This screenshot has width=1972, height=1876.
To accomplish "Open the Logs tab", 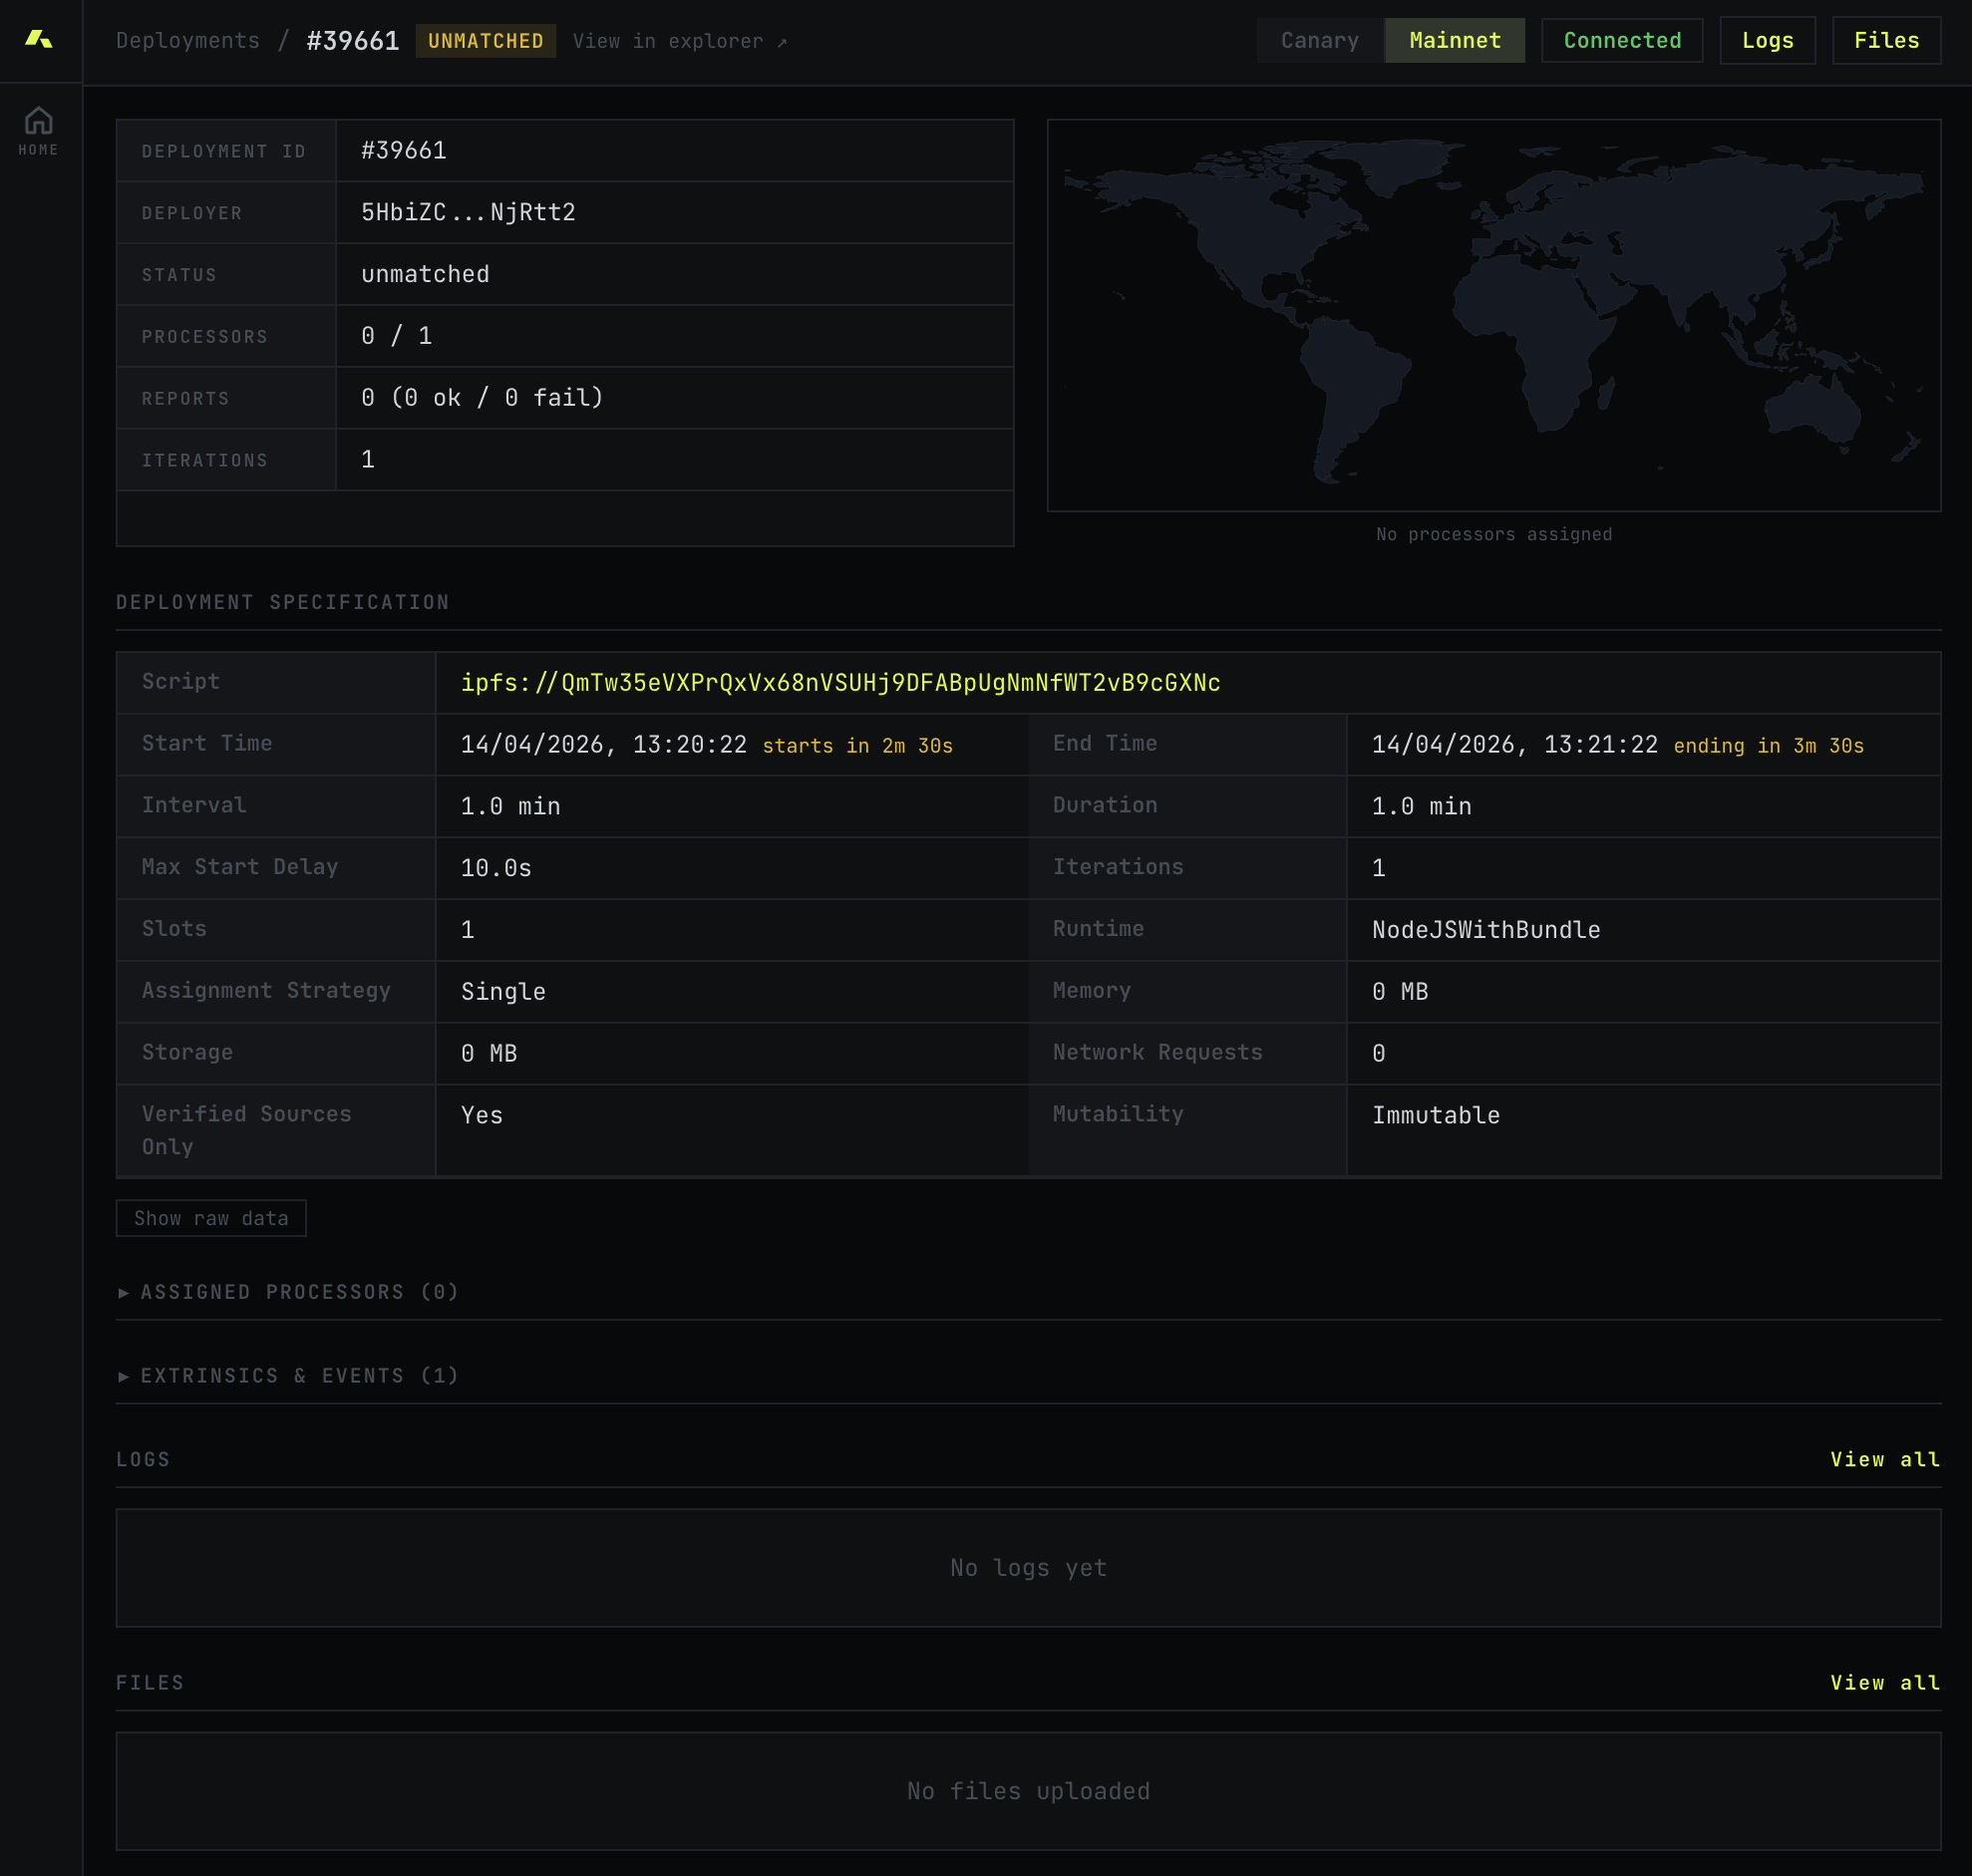I will (1766, 40).
